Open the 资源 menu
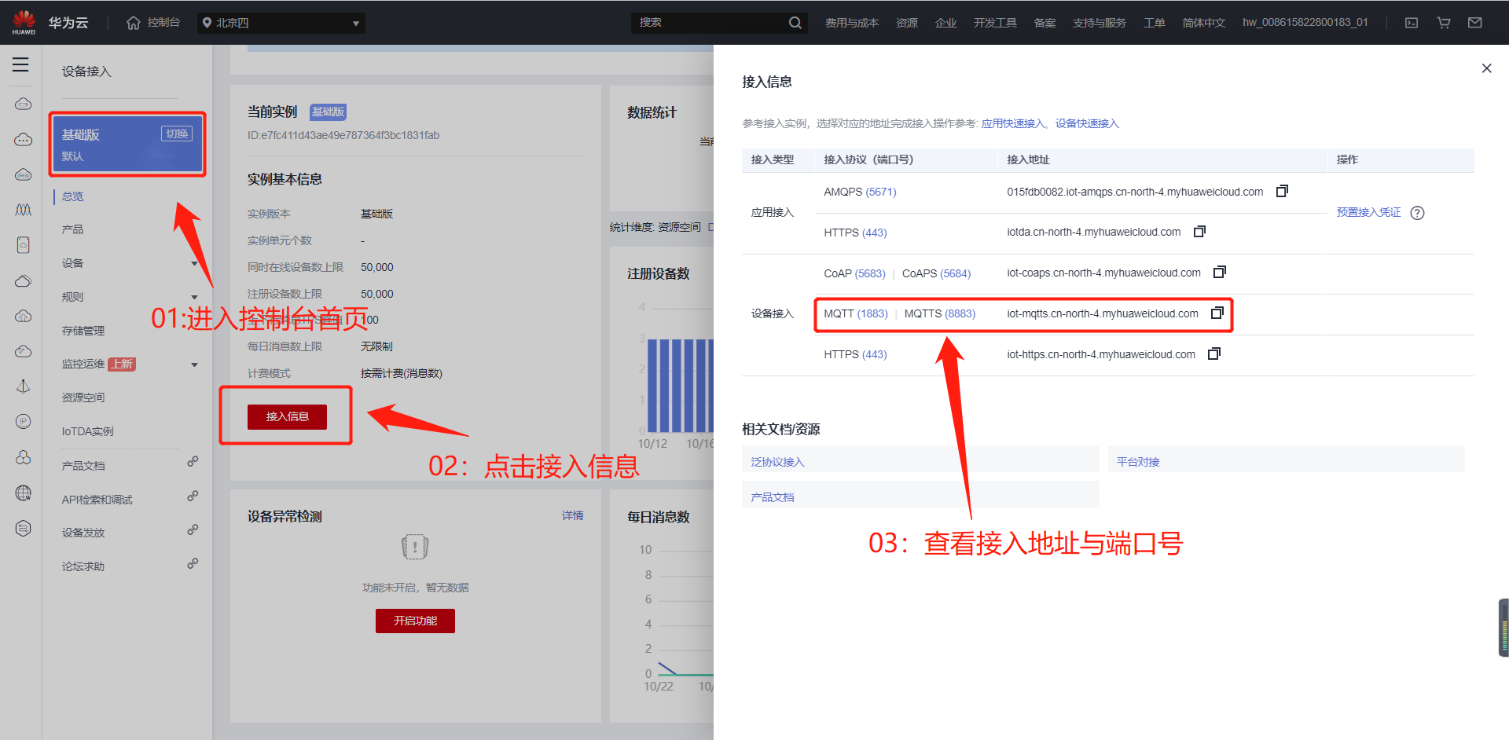 point(907,23)
